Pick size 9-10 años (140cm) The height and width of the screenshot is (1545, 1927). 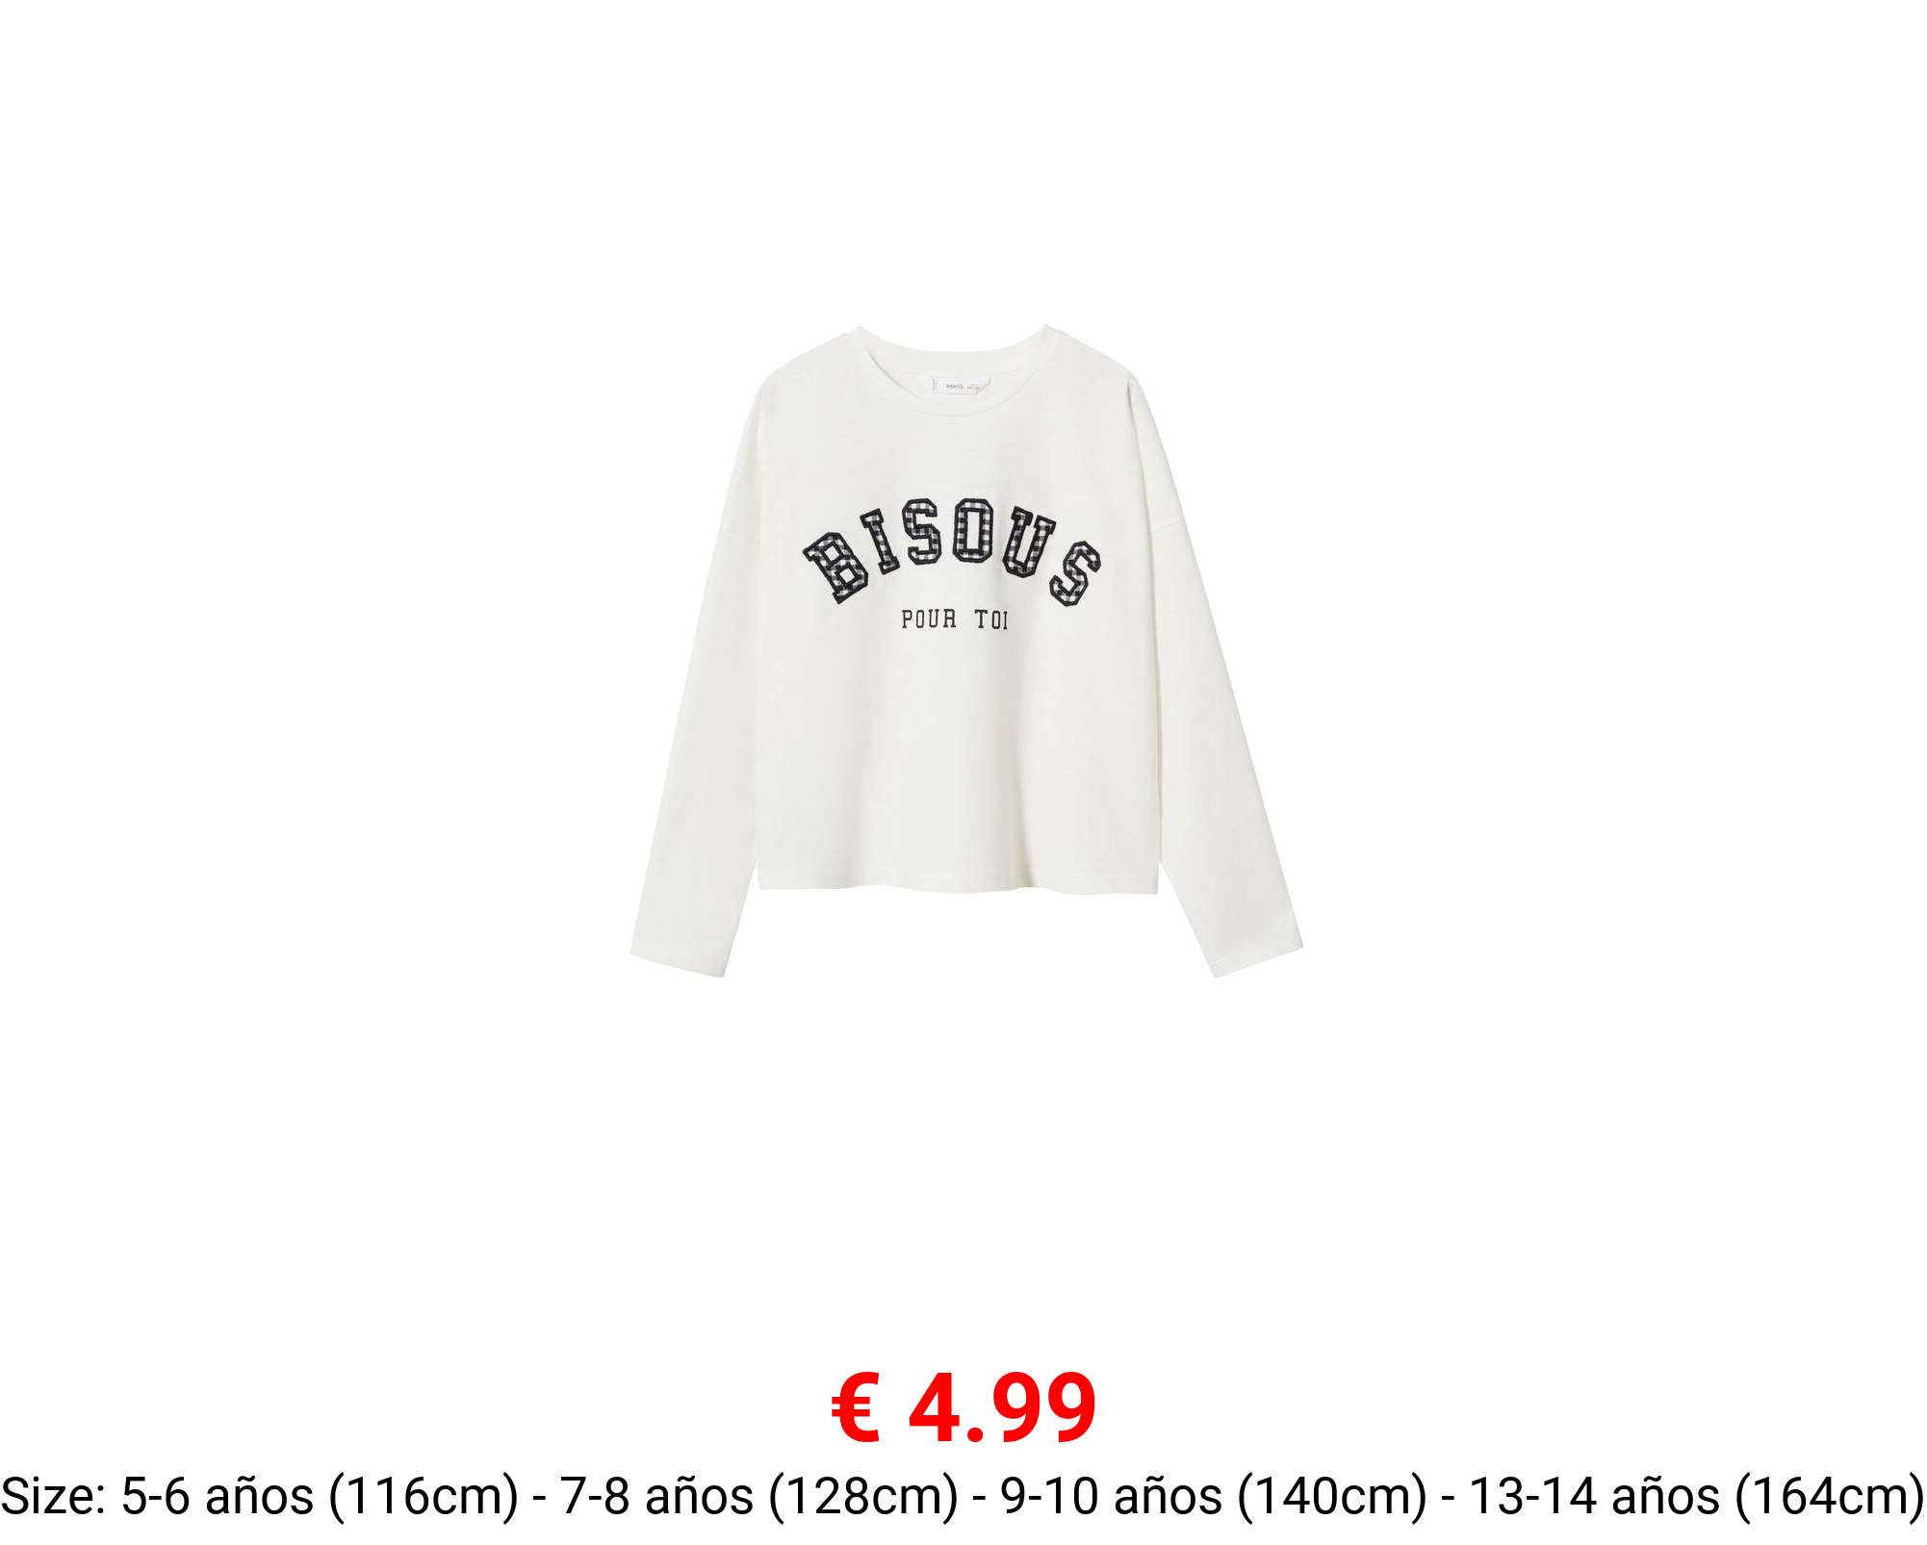[x=1213, y=1496]
